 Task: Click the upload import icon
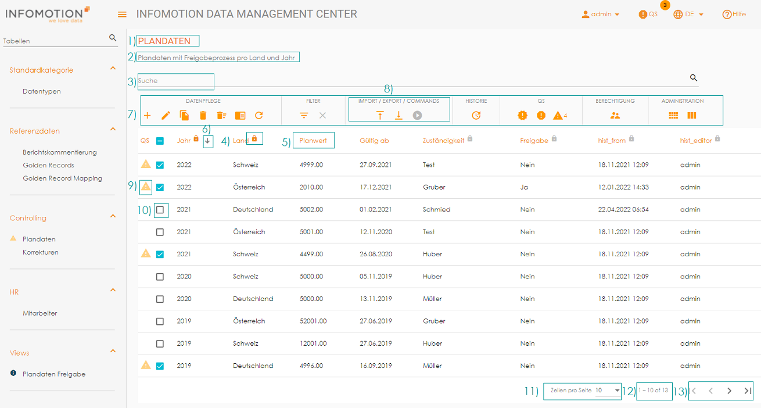[379, 116]
